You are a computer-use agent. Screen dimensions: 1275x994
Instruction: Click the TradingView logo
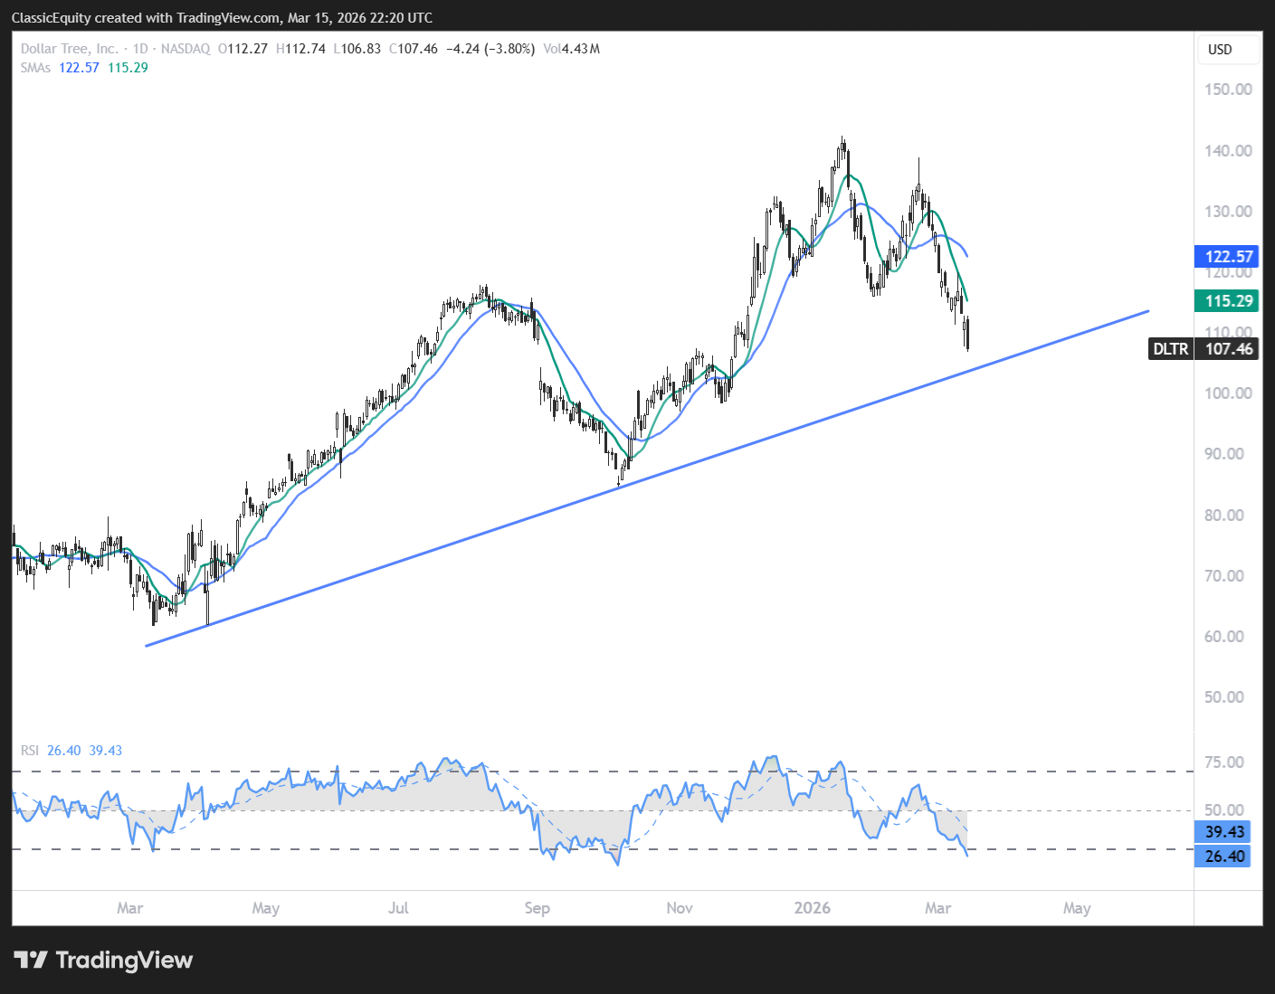tap(103, 960)
